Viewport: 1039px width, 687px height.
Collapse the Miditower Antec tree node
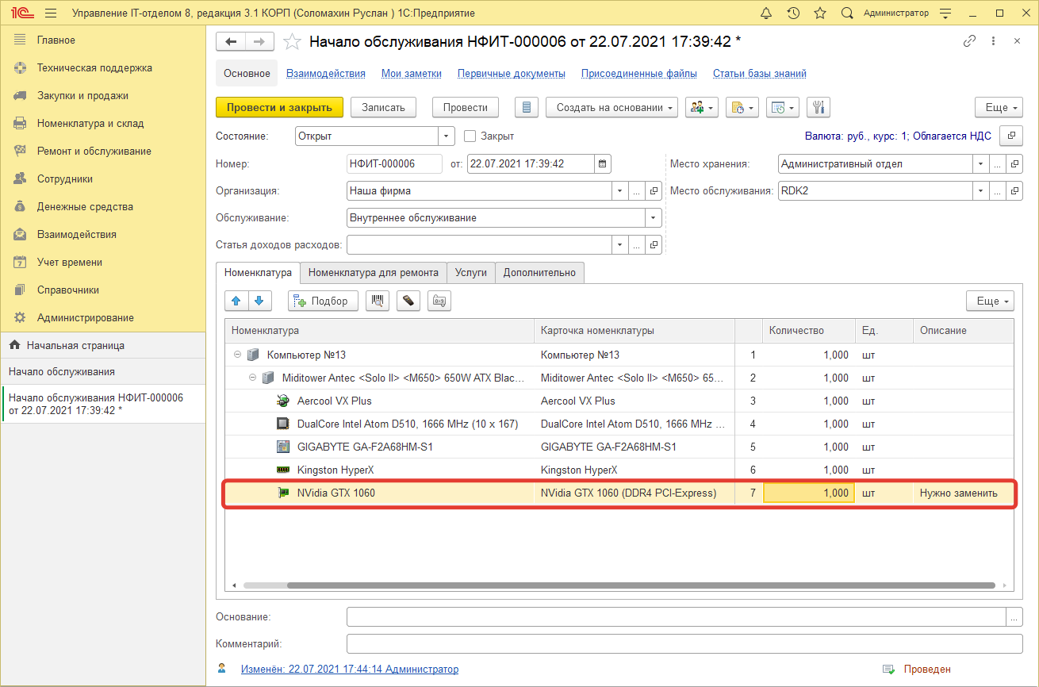tap(253, 378)
